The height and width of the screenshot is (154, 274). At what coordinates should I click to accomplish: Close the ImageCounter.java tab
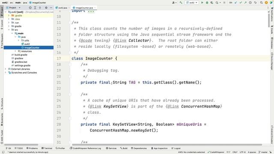coord(95,8)
